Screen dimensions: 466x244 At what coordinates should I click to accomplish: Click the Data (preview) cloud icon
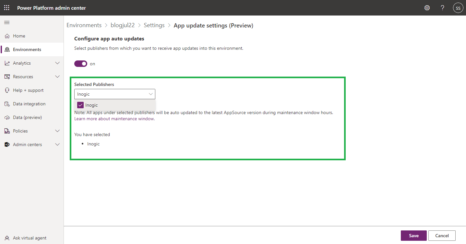7,117
